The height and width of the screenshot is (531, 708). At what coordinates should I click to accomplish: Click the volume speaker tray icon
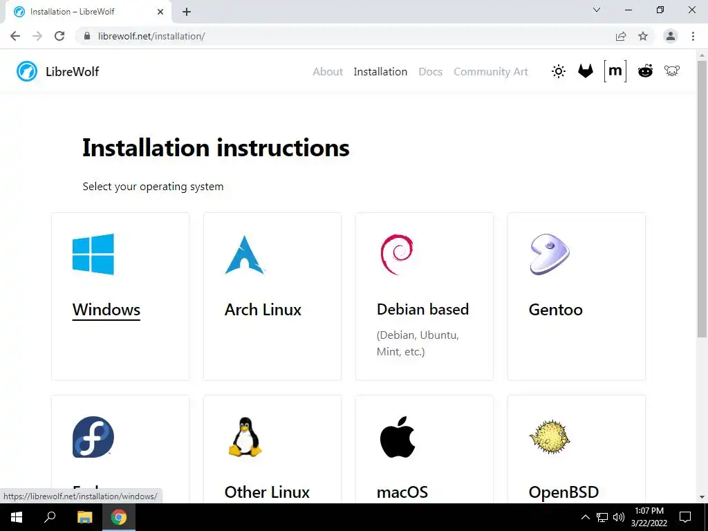[x=619, y=517]
